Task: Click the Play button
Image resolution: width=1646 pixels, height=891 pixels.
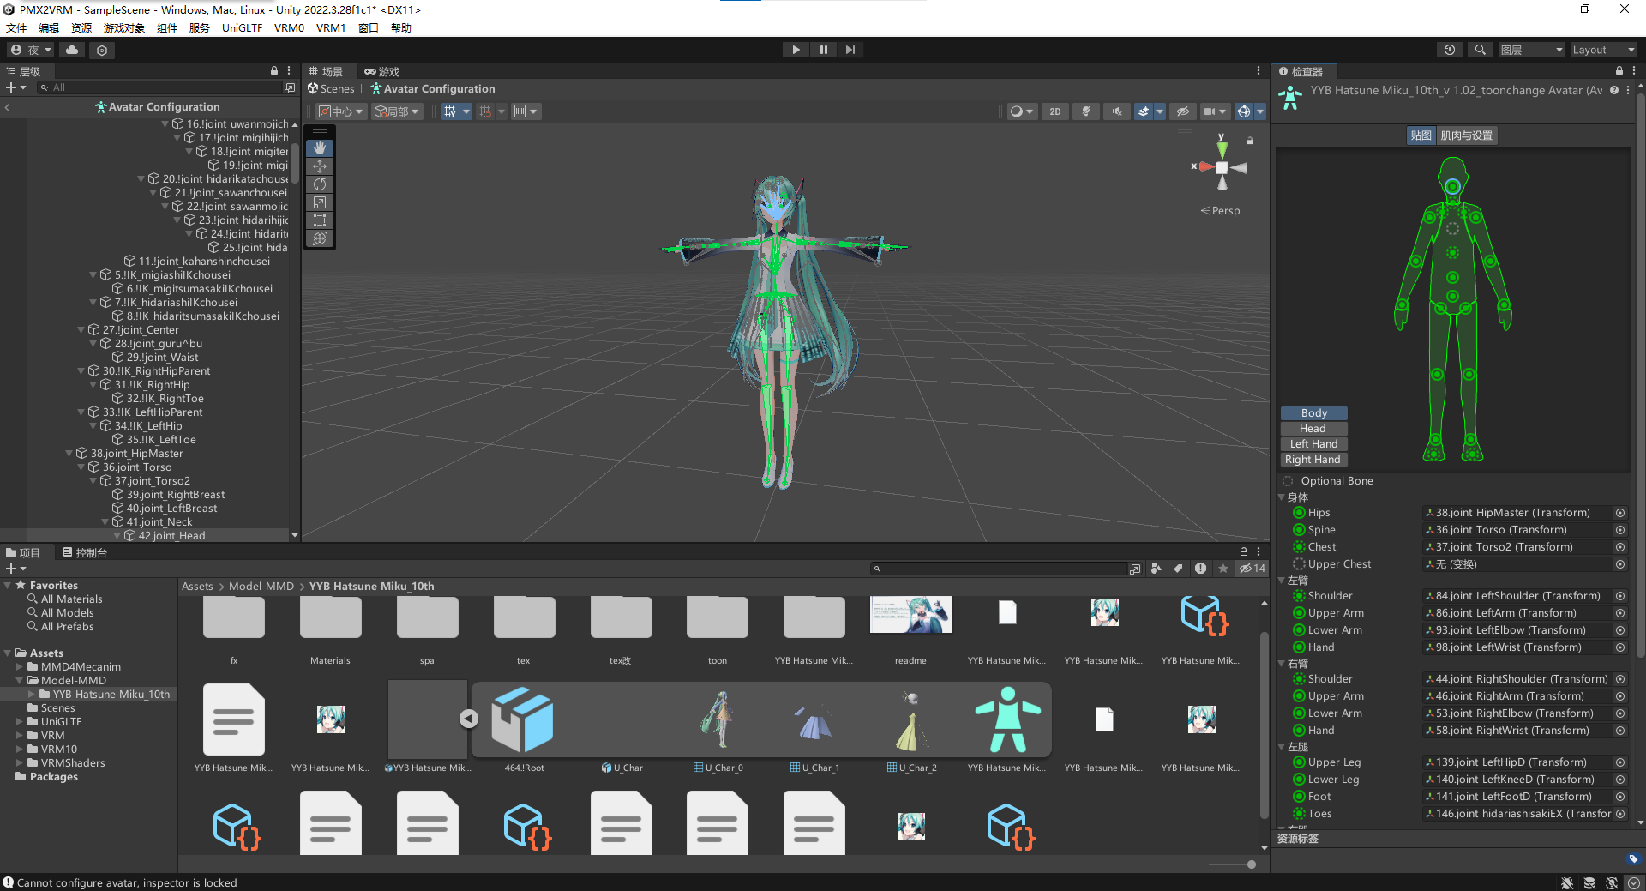Action: pos(796,50)
